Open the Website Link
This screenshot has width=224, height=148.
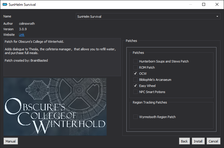click(x=21, y=35)
